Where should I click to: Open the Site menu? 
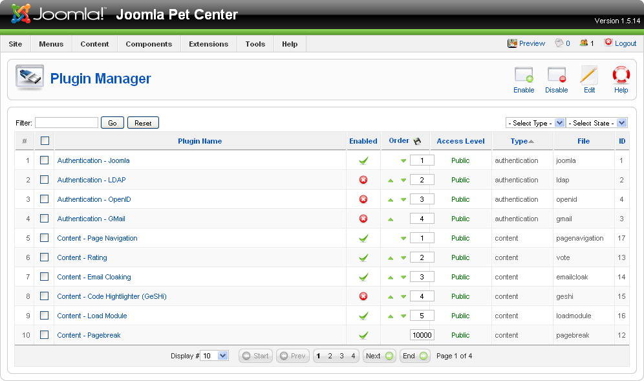(x=16, y=44)
